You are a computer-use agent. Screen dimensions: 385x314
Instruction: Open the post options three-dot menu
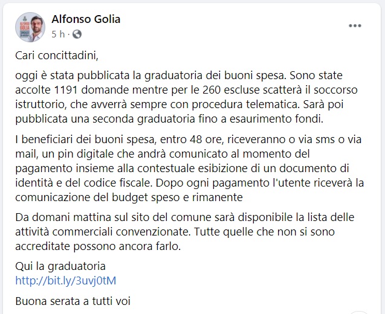click(x=355, y=26)
